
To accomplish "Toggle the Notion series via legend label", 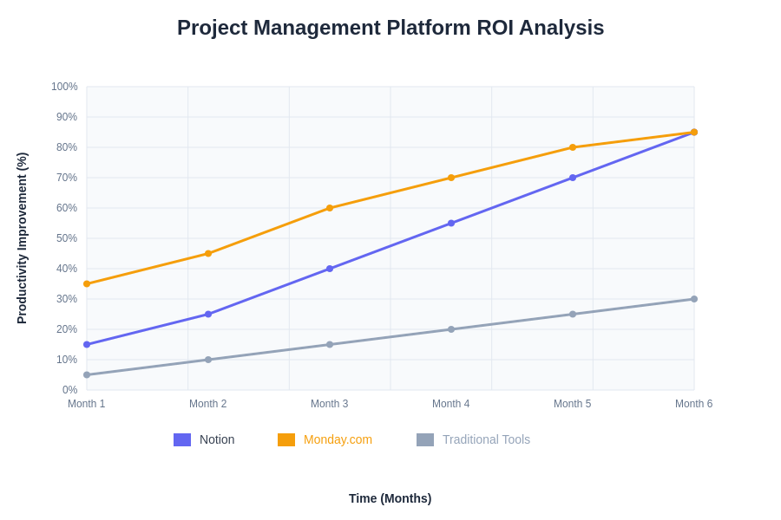I will pos(217,439).
